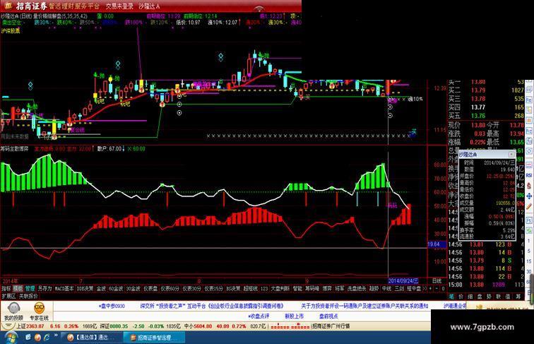534x344 pixels.
Task: Expand more indicator tabs with >> arrow
Action: tap(425, 288)
